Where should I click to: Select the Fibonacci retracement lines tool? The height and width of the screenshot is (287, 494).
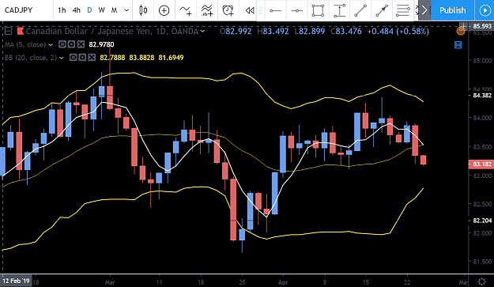pos(403,11)
